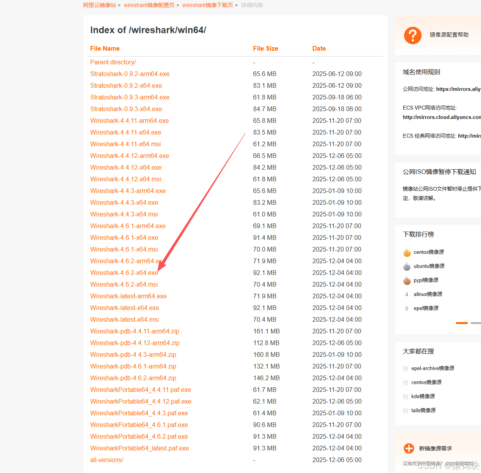The image size is (481, 473).
Task: Open centos镜像源 in popular searches
Action: point(426,383)
